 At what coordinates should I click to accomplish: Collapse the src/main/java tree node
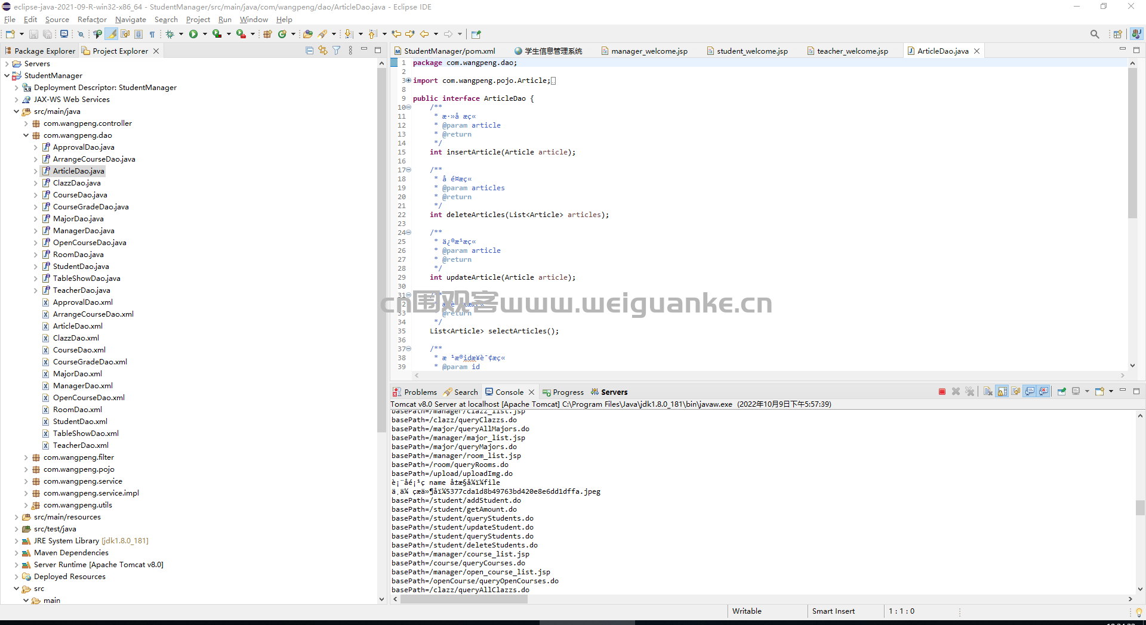(16, 112)
